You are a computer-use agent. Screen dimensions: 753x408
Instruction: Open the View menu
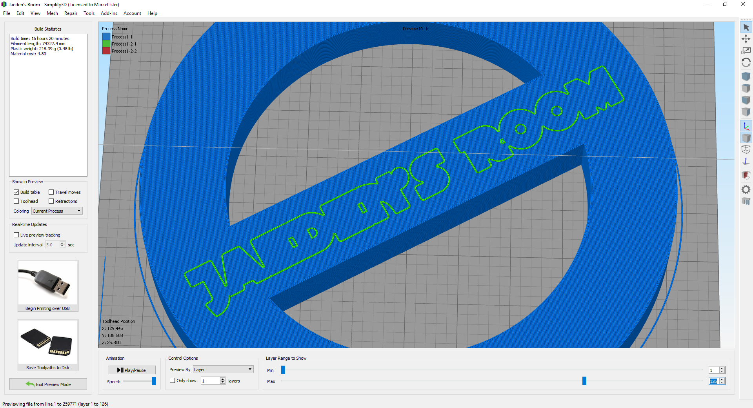tap(35, 13)
